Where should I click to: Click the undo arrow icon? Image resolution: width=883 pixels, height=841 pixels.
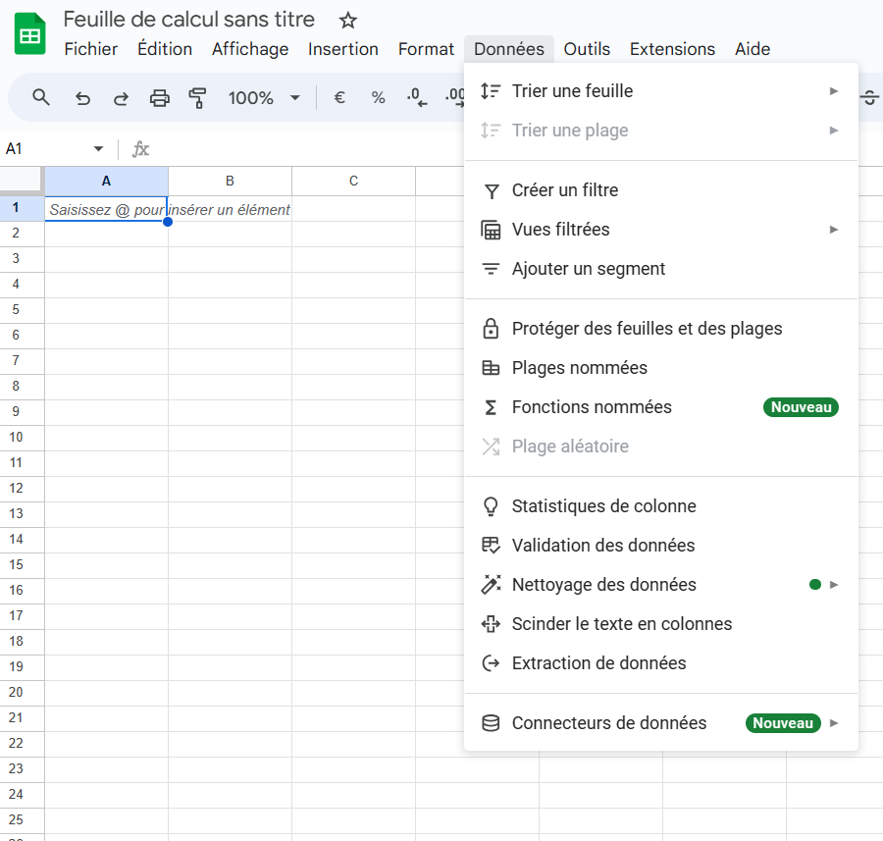[82, 98]
